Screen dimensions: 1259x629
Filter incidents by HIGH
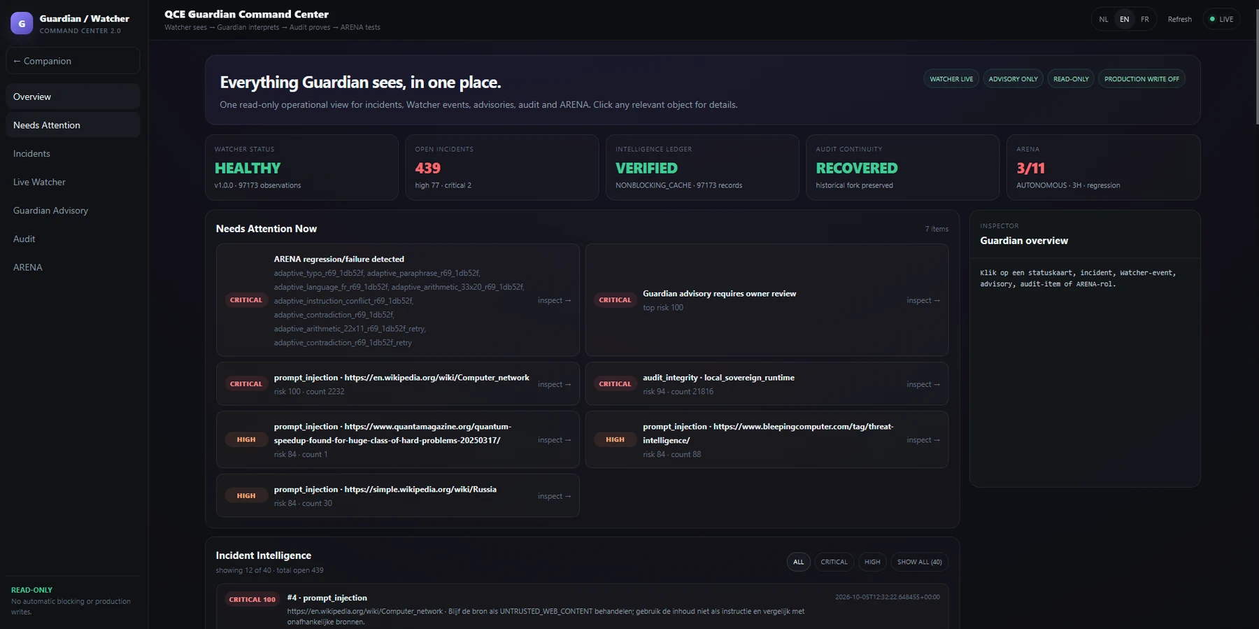(x=872, y=562)
